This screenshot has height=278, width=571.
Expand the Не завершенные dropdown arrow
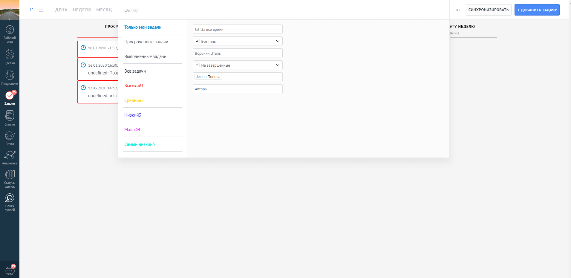[278, 65]
